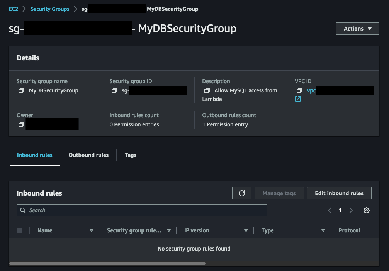Open the Security Groups breadcrumb link
The height and width of the screenshot is (271, 389).
point(50,9)
